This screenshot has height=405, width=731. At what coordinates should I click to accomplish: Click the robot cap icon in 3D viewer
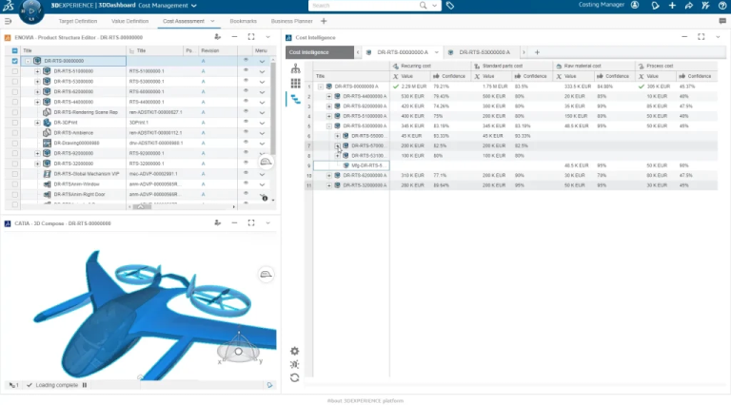pos(267,274)
